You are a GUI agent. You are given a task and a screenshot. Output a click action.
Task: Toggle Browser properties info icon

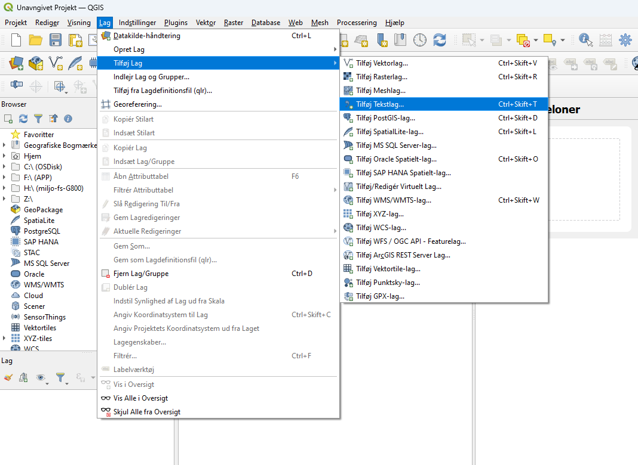click(x=68, y=119)
